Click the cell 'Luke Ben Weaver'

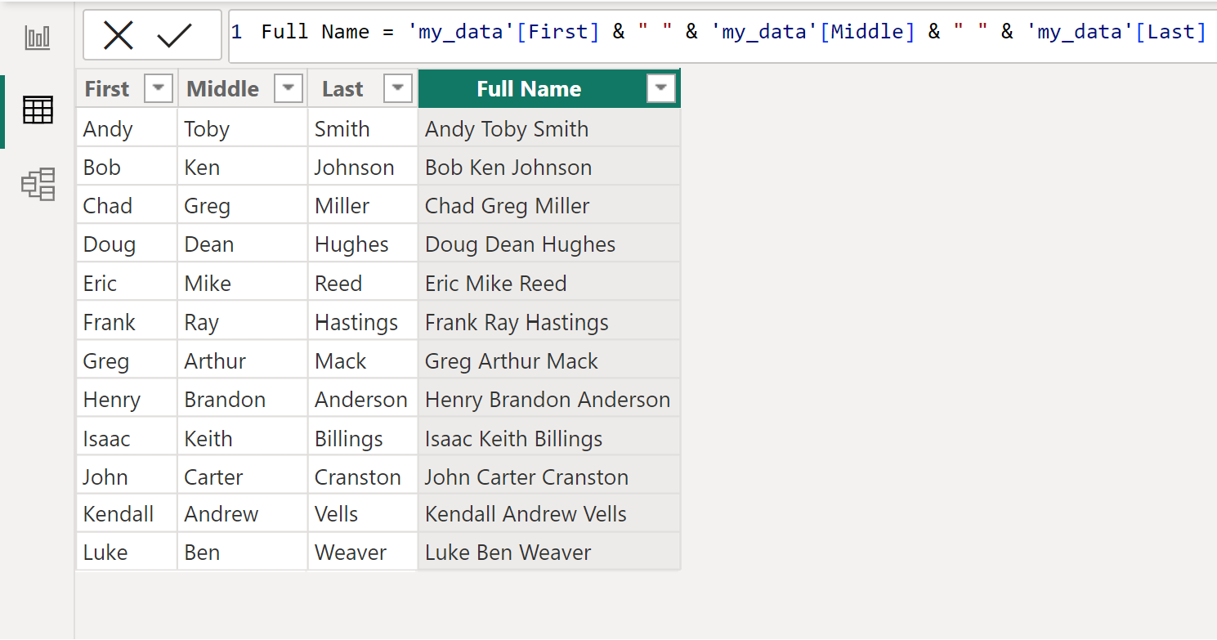click(549, 552)
